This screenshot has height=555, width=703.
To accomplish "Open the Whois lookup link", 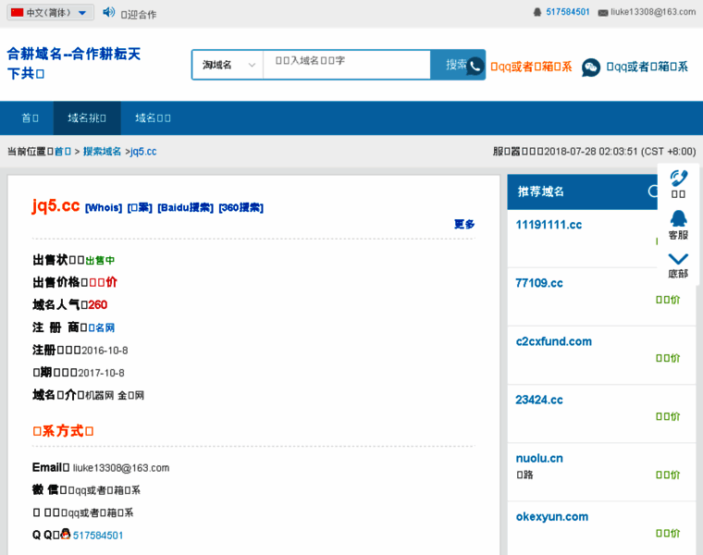I will coord(104,207).
